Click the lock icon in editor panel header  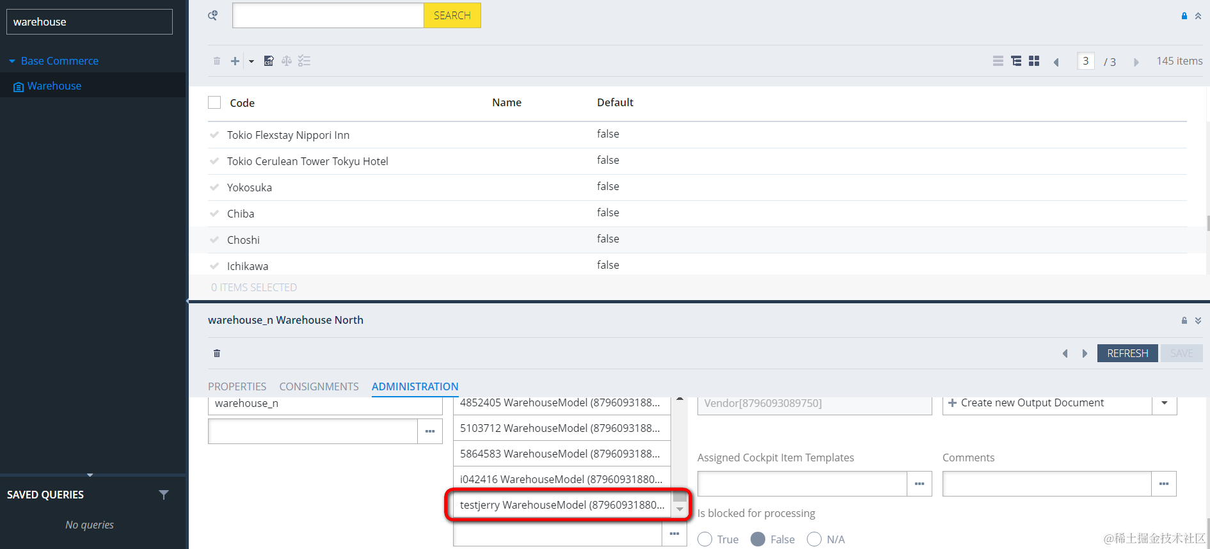(1184, 321)
